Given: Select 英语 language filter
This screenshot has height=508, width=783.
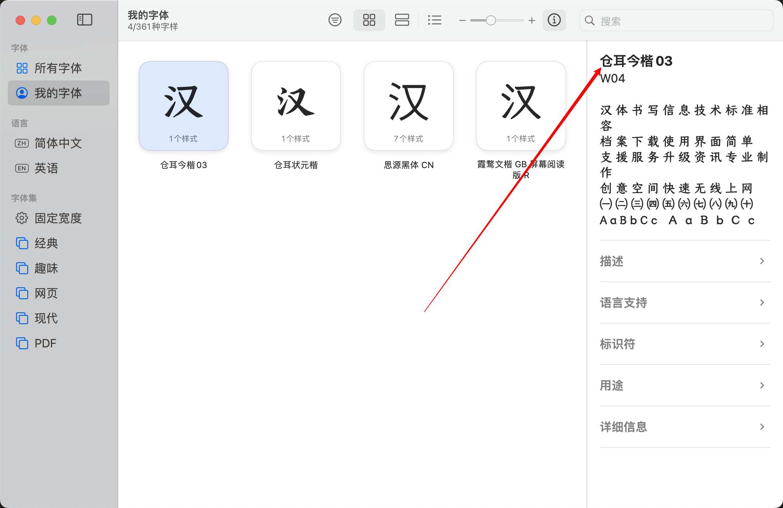Looking at the screenshot, I should 59,168.
